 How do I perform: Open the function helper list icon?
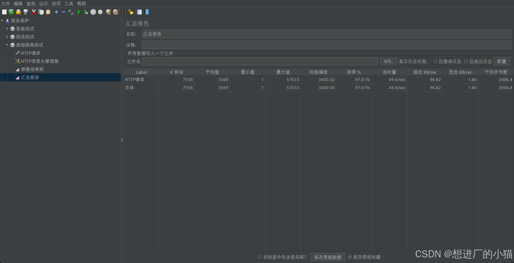(139, 12)
